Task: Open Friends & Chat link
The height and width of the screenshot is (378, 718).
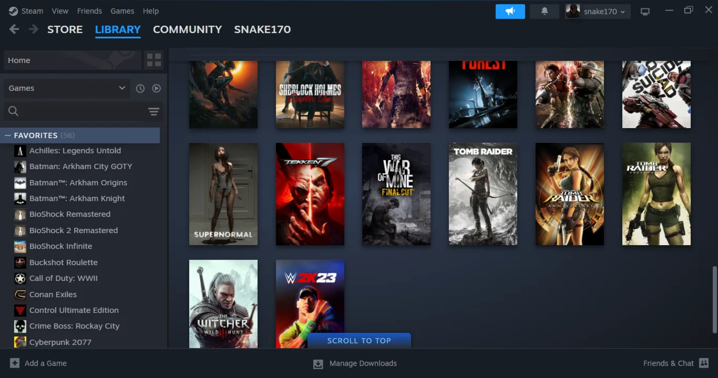Action: click(x=669, y=363)
